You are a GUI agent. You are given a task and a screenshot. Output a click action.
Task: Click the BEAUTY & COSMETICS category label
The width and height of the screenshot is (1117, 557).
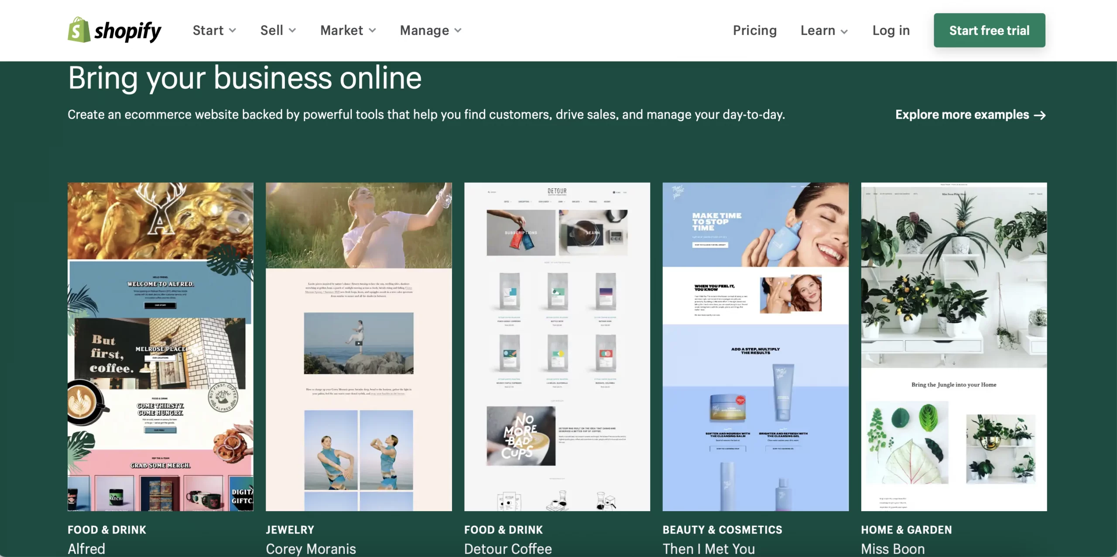[x=722, y=530]
